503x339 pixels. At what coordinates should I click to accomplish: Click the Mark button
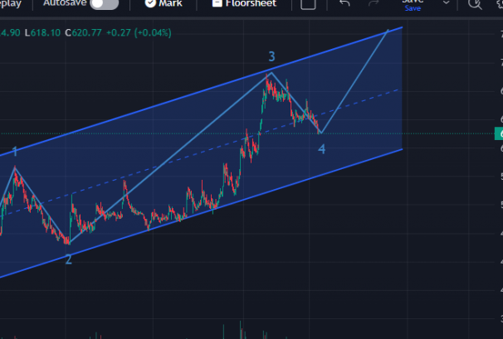[x=164, y=4]
